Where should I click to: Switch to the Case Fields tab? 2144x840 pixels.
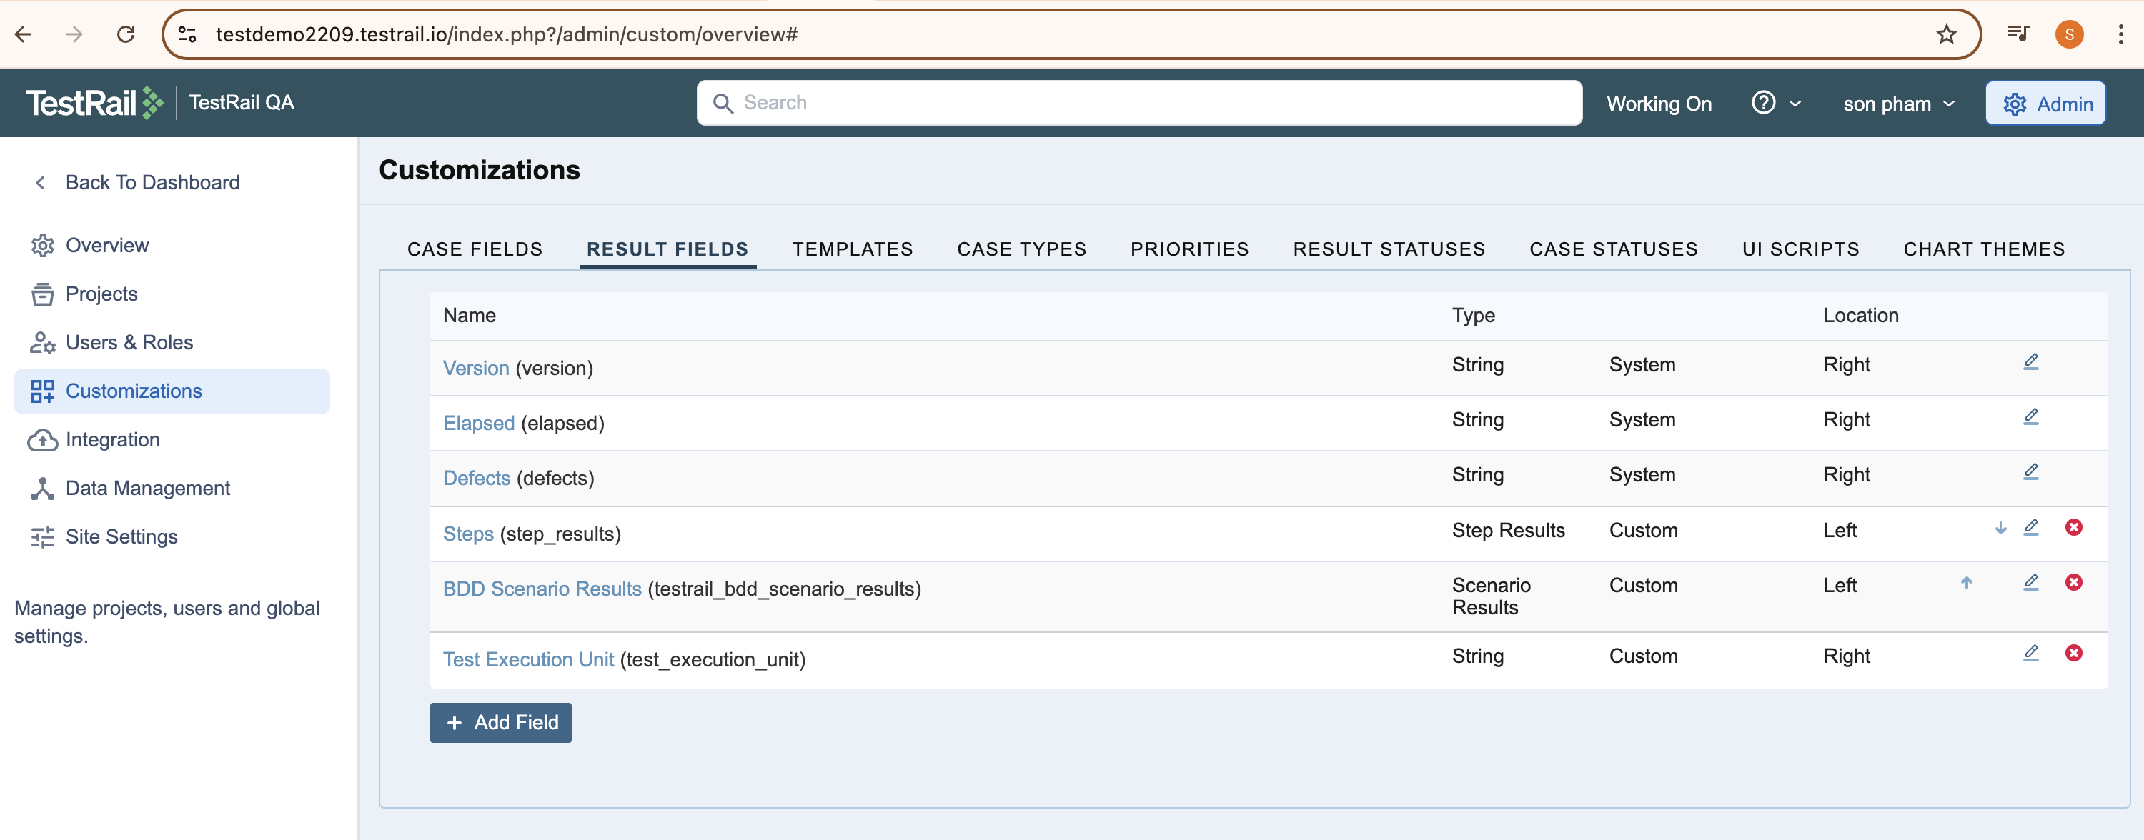(475, 249)
